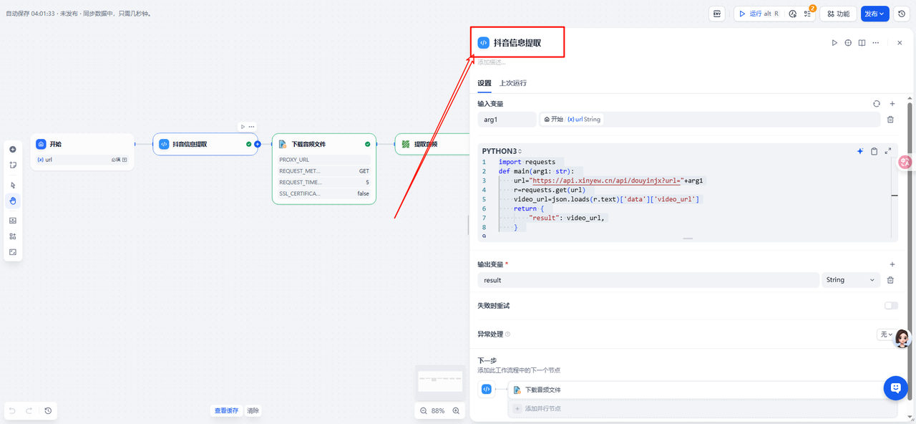
Task: Open the 异常处理 error handling dropdown
Action: [886, 334]
